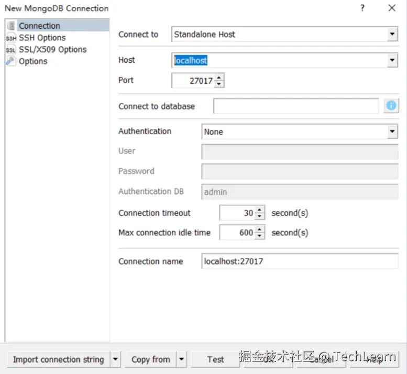Increase the Port value with up arrow

point(219,78)
